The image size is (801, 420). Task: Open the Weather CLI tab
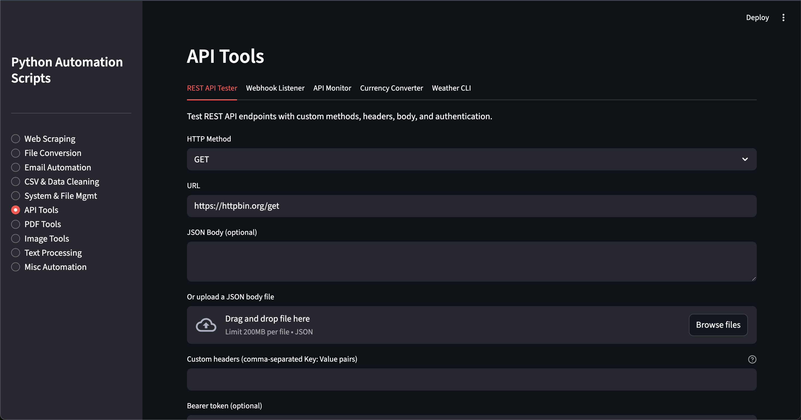click(451, 88)
